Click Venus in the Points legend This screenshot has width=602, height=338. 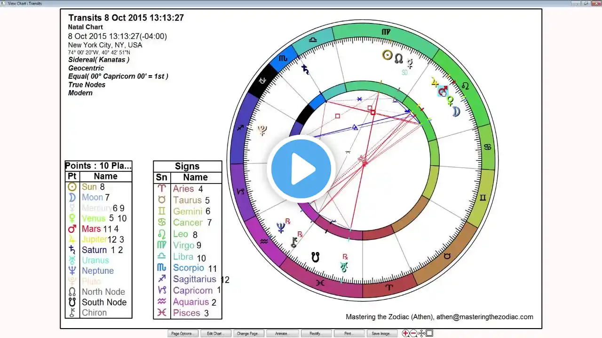tap(99, 218)
